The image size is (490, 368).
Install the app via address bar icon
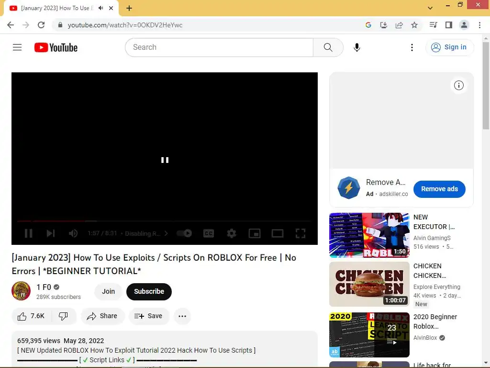[x=383, y=25]
